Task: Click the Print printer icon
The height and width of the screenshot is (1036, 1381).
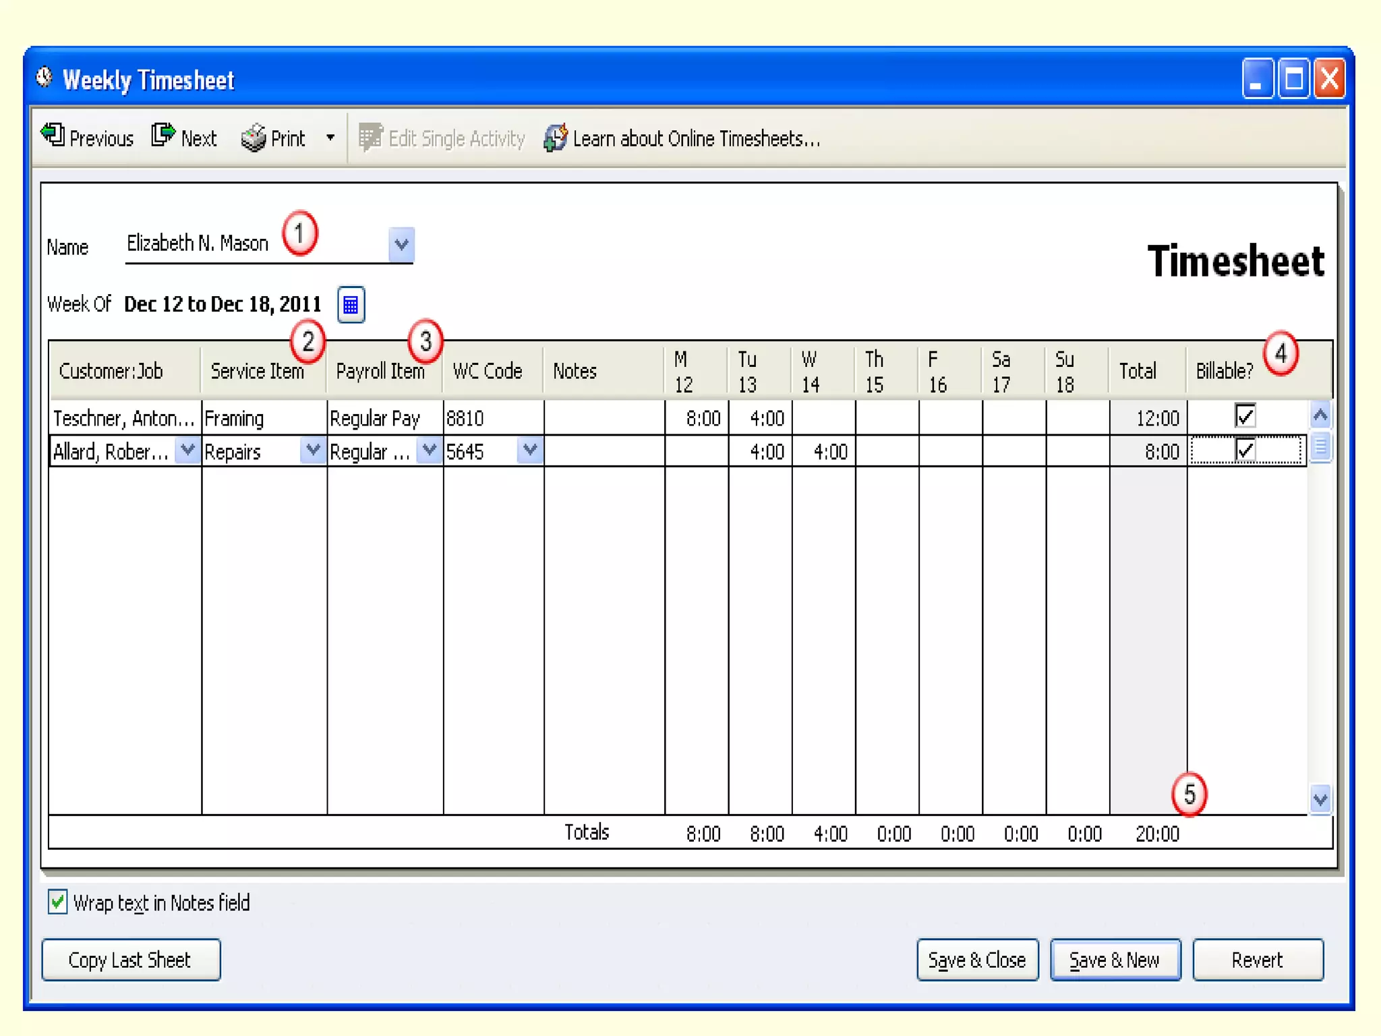Action: [x=254, y=138]
